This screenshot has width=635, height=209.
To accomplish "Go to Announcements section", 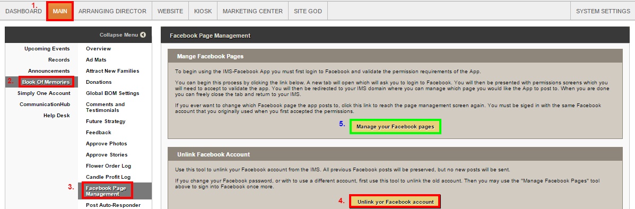I will click(49, 71).
